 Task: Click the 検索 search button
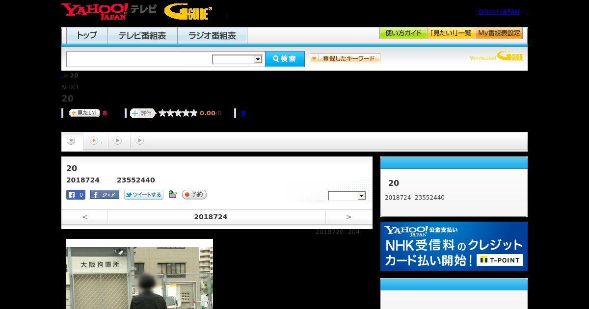(285, 59)
